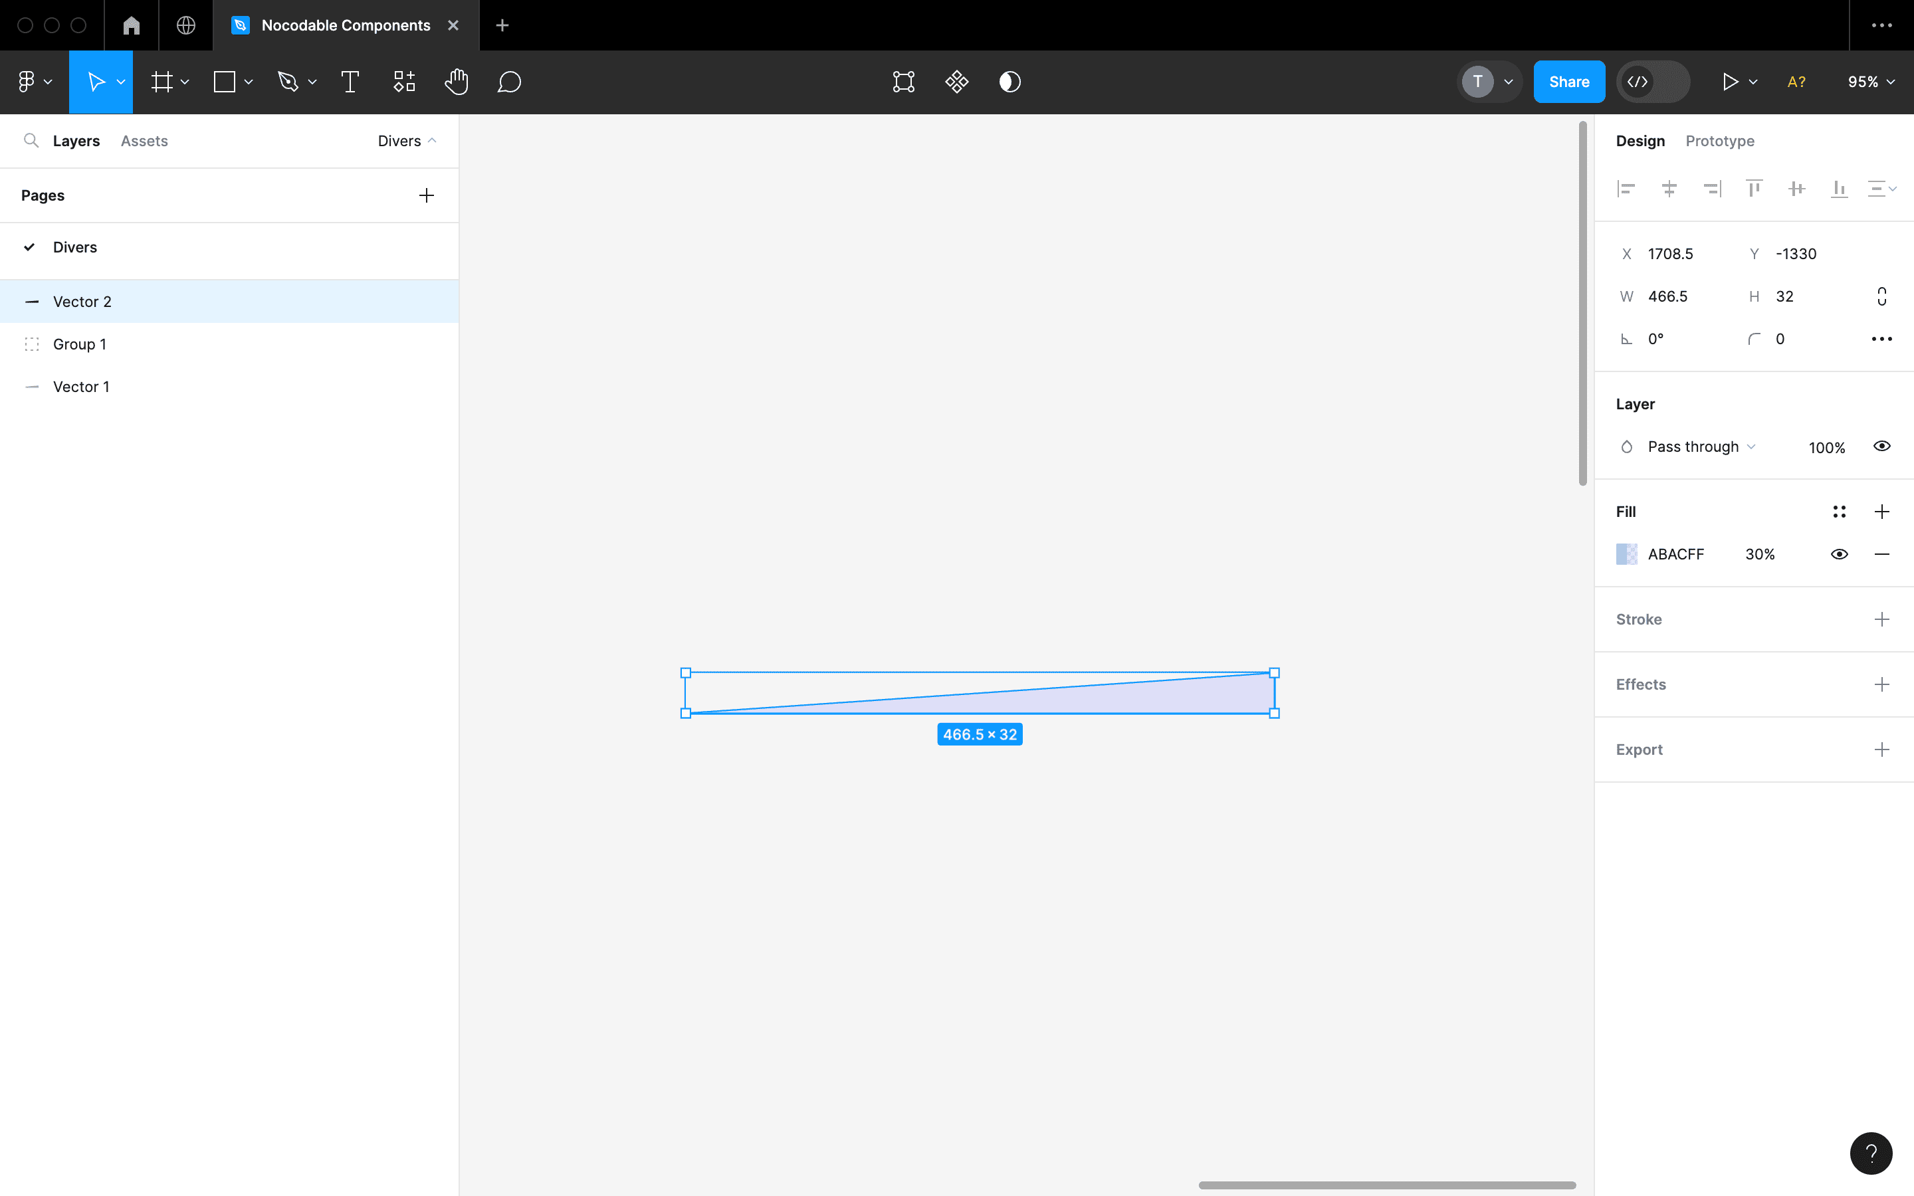Viewport: 1914px width, 1196px height.
Task: Click the ABACFF fill color swatch
Action: 1626,553
